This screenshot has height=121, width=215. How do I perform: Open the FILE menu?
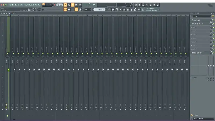[10, 5]
